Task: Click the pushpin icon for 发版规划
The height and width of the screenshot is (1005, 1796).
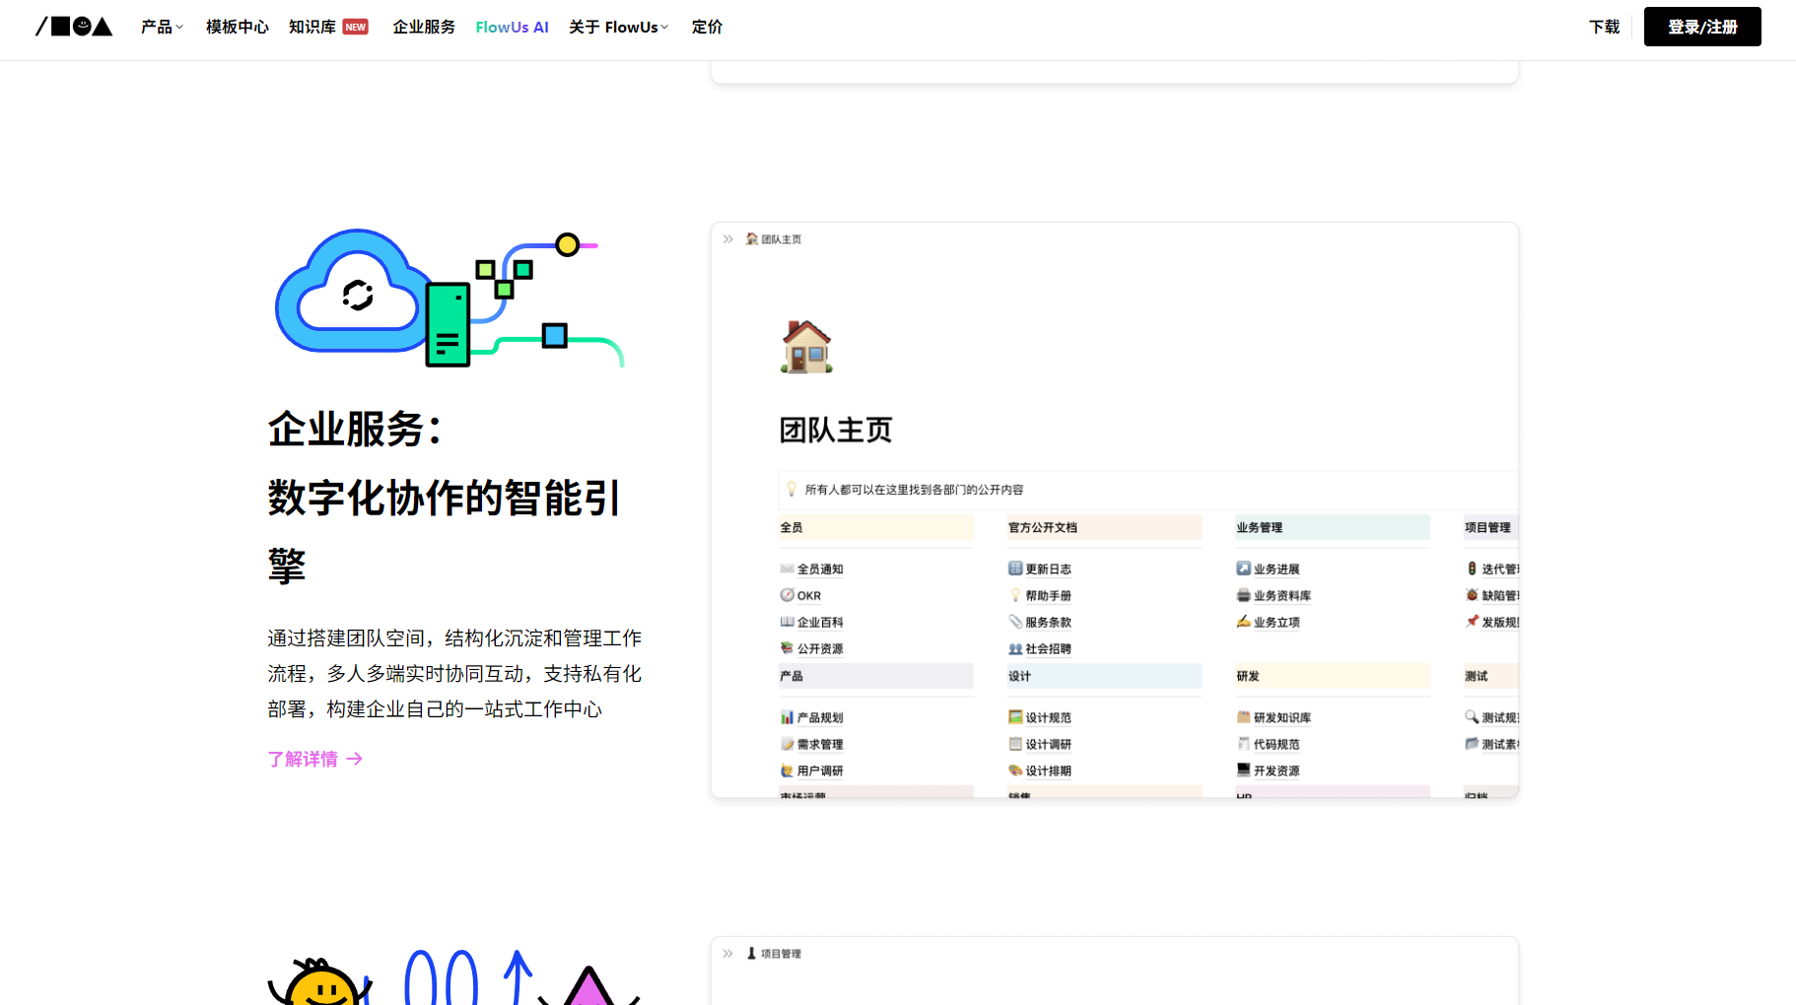Action: [x=1470, y=622]
